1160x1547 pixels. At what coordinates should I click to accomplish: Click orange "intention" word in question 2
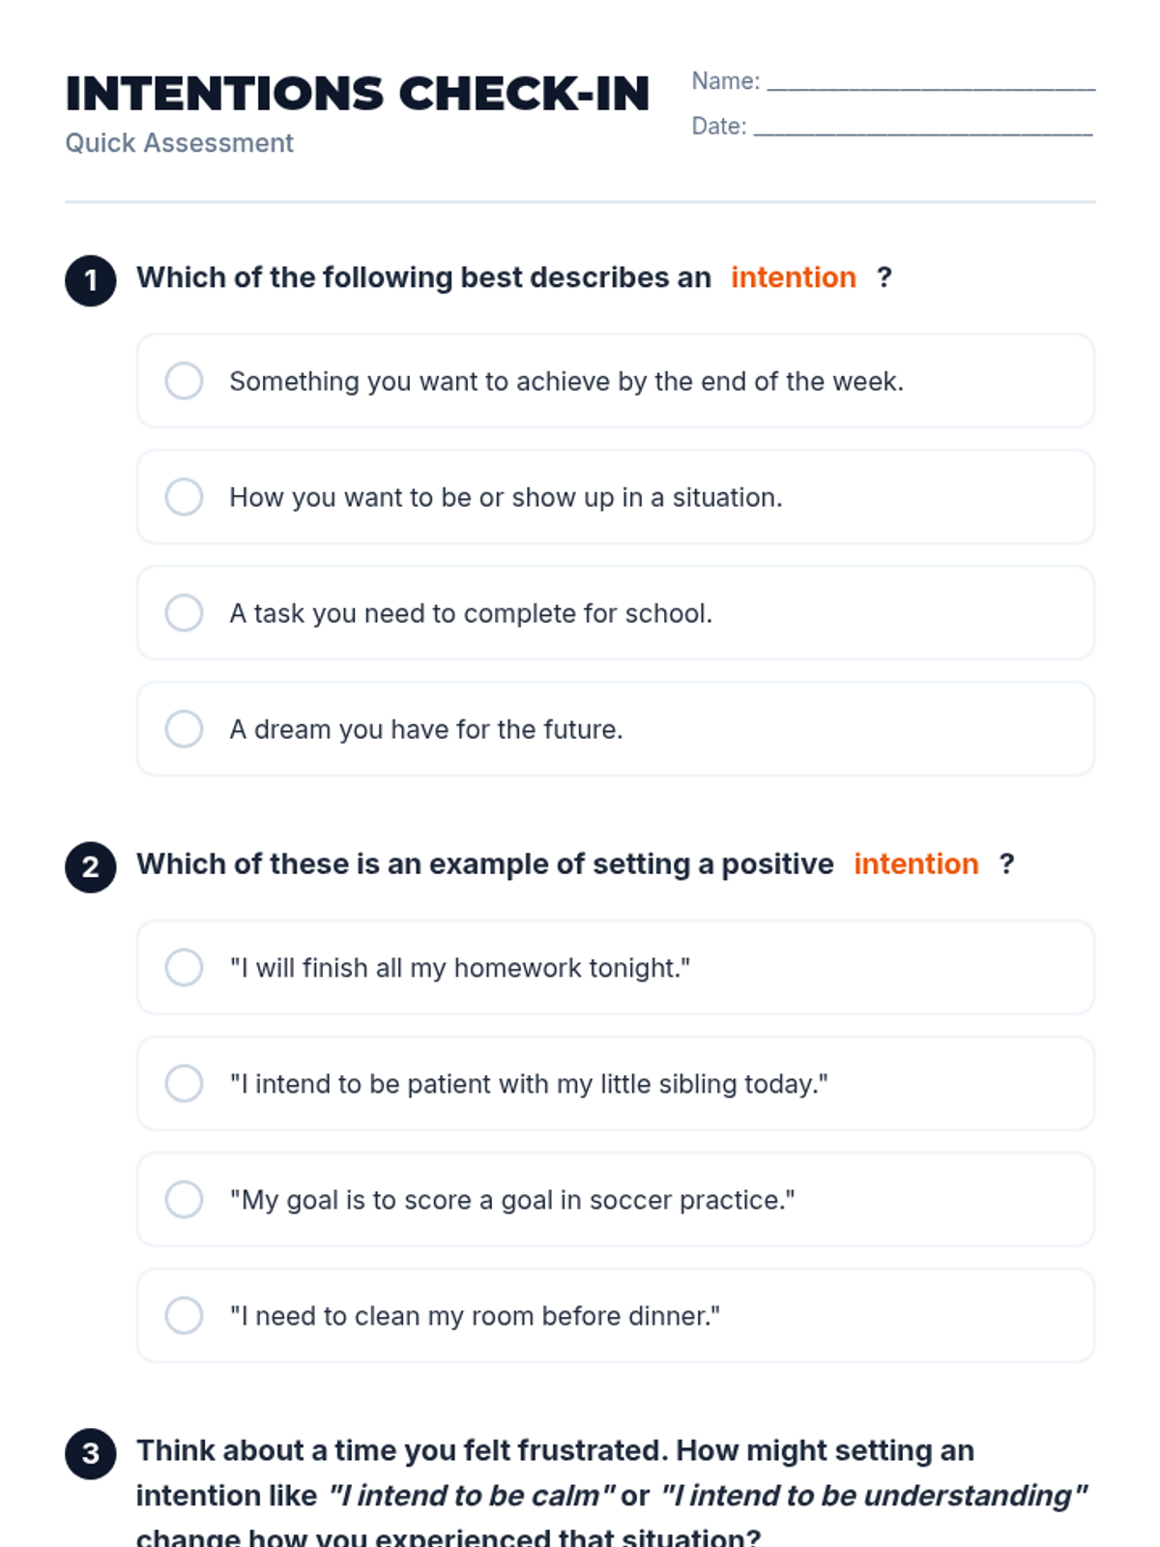click(915, 864)
